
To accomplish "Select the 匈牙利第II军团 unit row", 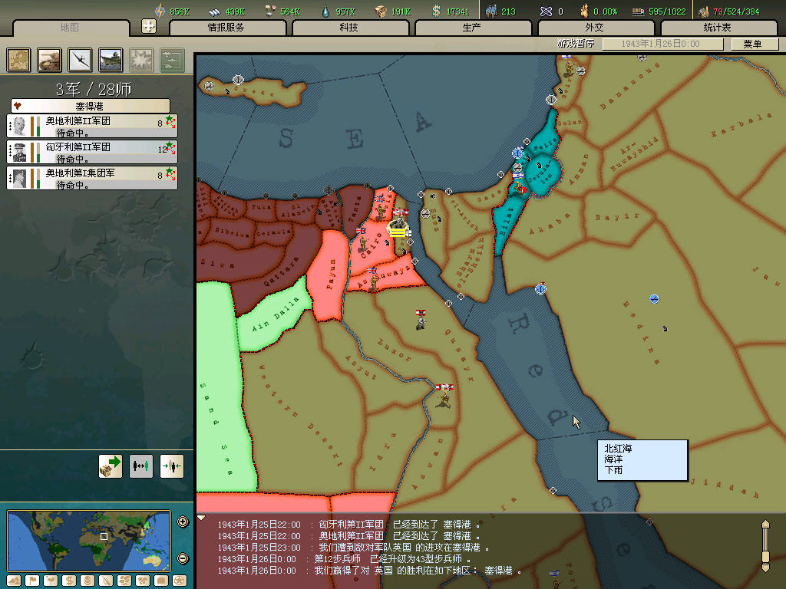I will coord(92,152).
